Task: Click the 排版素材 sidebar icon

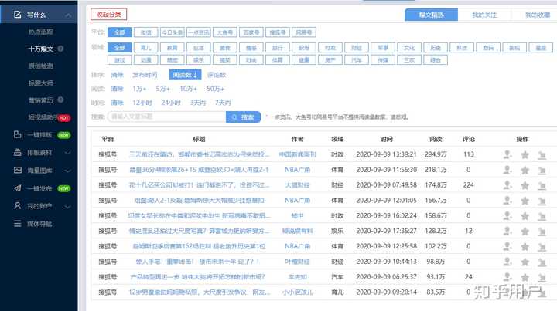Action: click(x=17, y=152)
